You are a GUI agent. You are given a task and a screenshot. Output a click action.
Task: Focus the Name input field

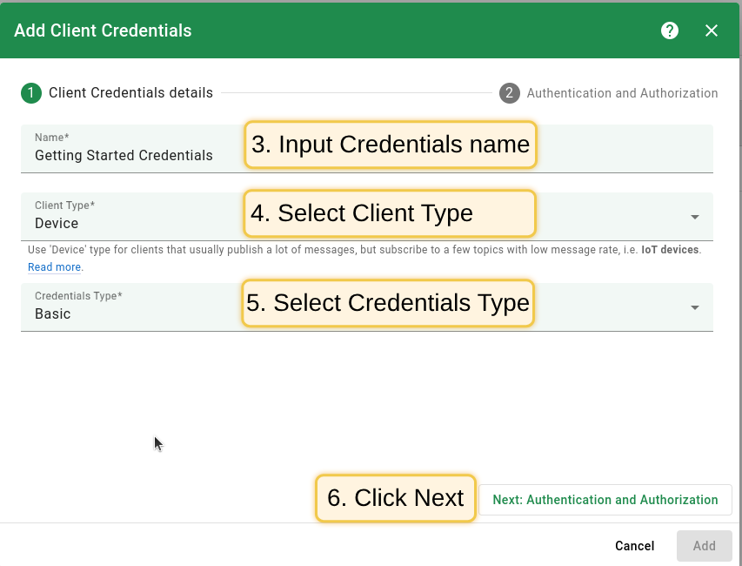[130, 156]
